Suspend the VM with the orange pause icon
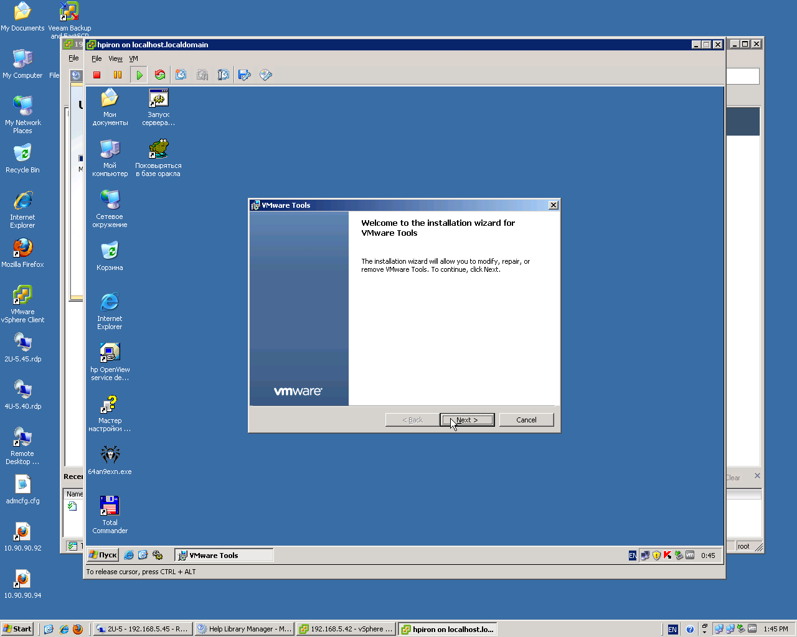797x637 pixels. tap(118, 75)
